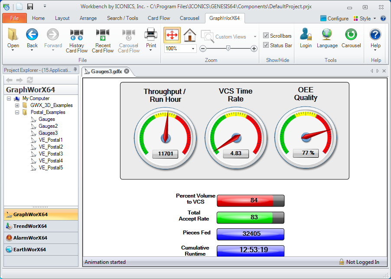Open VE_Postal1 in the project tree
The image size is (391, 279).
pyautogui.click(x=51, y=140)
